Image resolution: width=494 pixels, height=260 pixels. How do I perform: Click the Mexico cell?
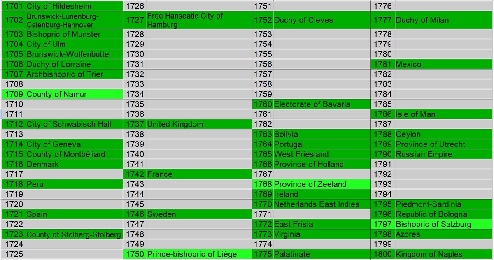[x=444, y=64]
